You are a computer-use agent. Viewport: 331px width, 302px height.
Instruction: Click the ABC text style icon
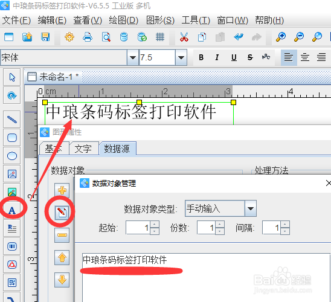click(x=266, y=57)
